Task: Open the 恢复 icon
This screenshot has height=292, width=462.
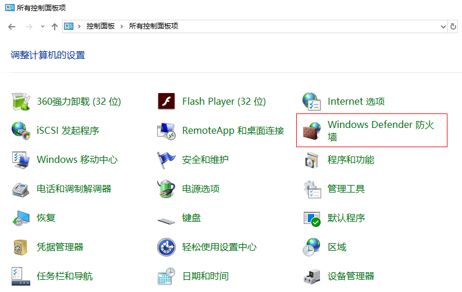Action: (x=20, y=218)
